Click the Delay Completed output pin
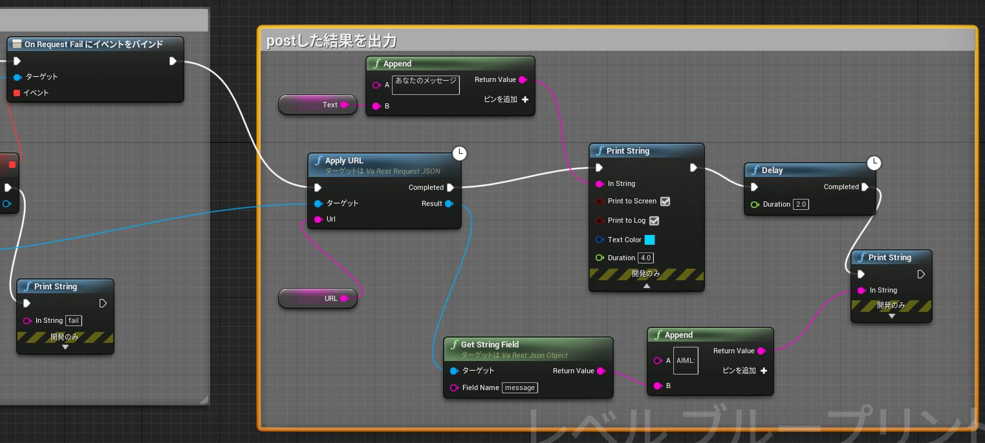 [865, 187]
